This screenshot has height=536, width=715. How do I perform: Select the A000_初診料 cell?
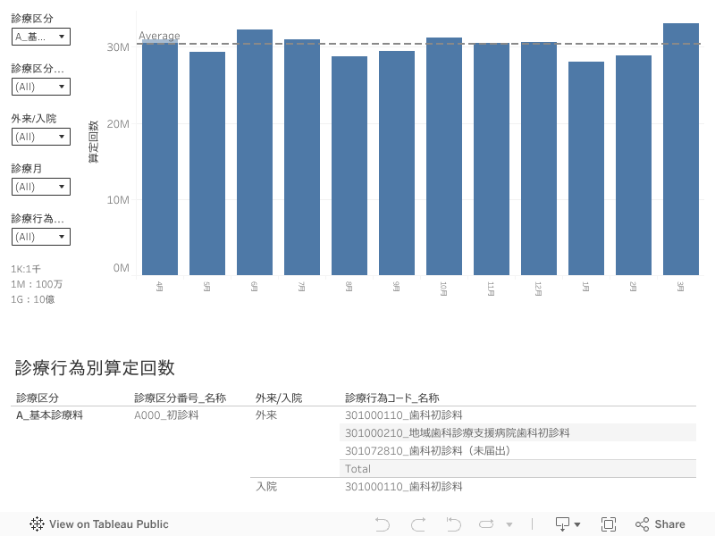[x=166, y=415]
